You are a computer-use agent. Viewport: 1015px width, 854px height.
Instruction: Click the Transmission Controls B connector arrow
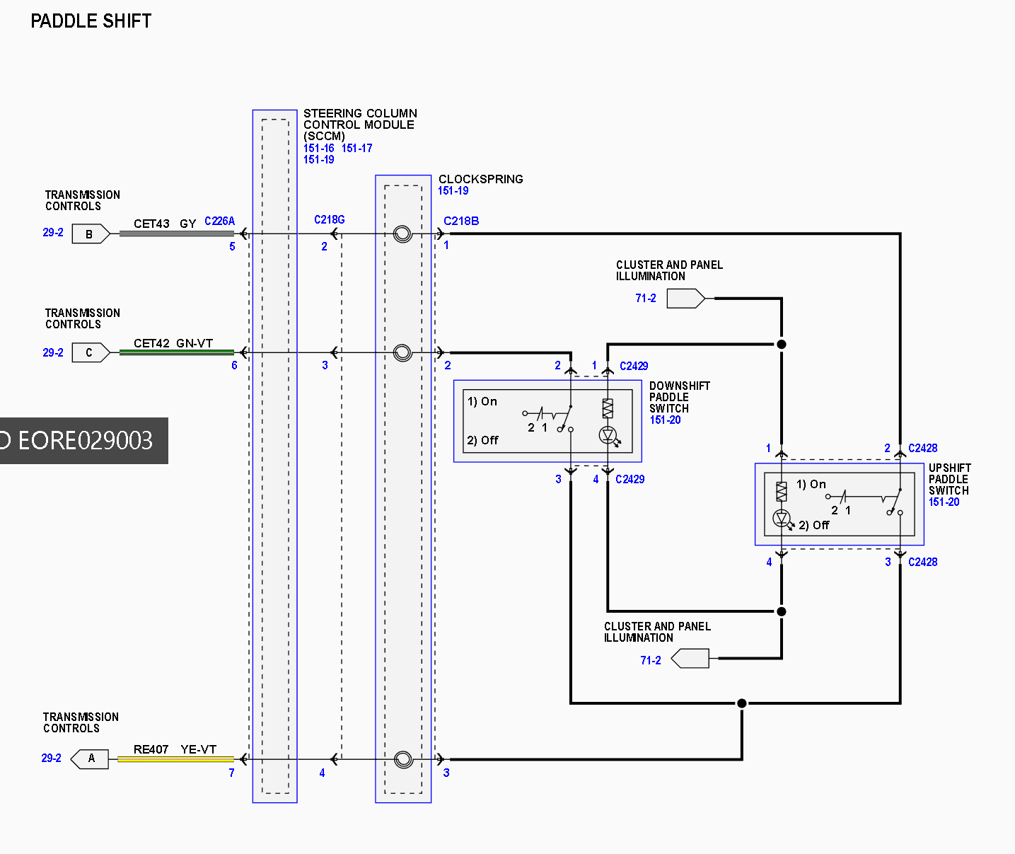click(91, 233)
